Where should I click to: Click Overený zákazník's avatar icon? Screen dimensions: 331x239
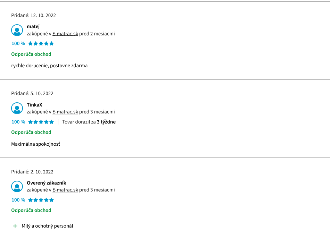17,187
